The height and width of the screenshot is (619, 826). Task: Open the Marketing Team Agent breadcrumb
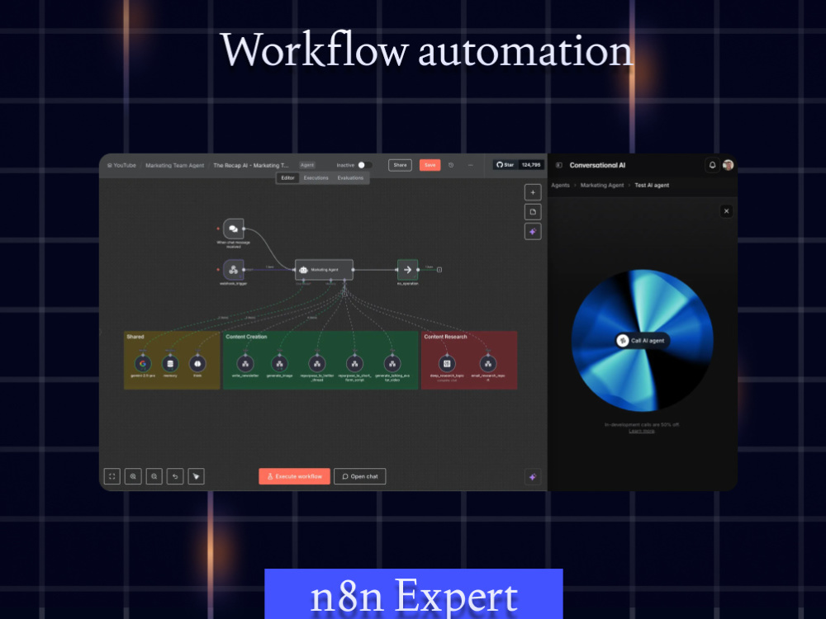[x=174, y=165]
